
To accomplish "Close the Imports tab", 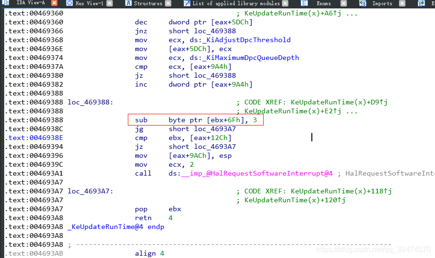I will tap(402, 3).
